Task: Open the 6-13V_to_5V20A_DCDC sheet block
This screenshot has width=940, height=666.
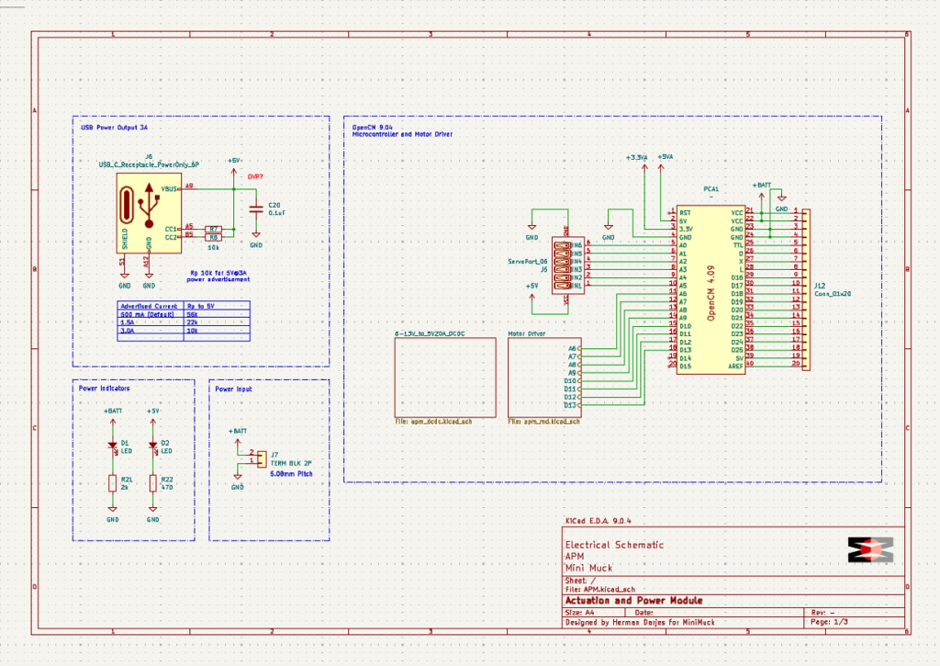Action: (445, 377)
